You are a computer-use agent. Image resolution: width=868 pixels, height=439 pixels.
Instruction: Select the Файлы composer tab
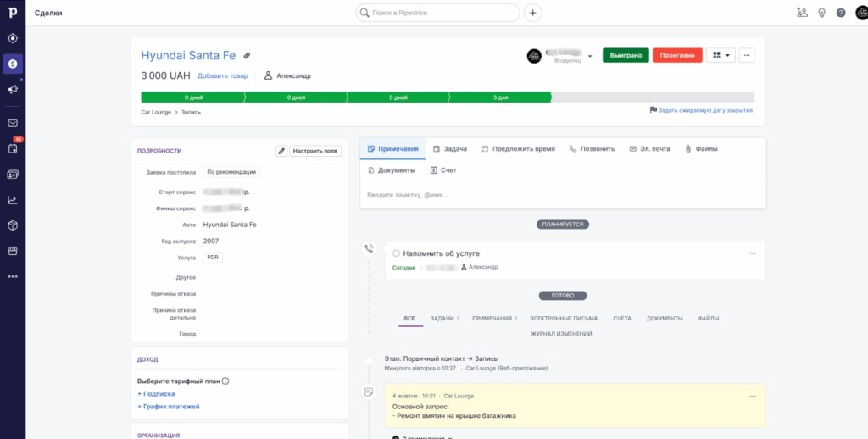tap(701, 149)
